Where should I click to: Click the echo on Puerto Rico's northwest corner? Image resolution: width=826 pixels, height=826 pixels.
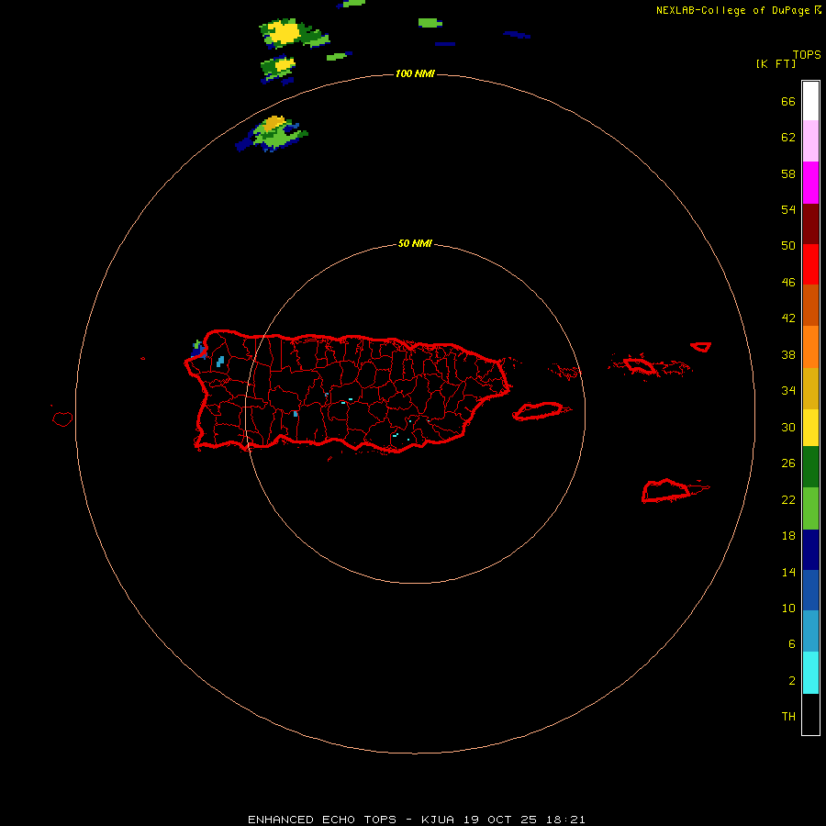pyautogui.click(x=199, y=350)
